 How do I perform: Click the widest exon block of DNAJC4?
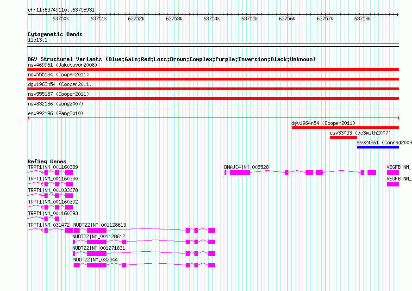tap(240, 173)
